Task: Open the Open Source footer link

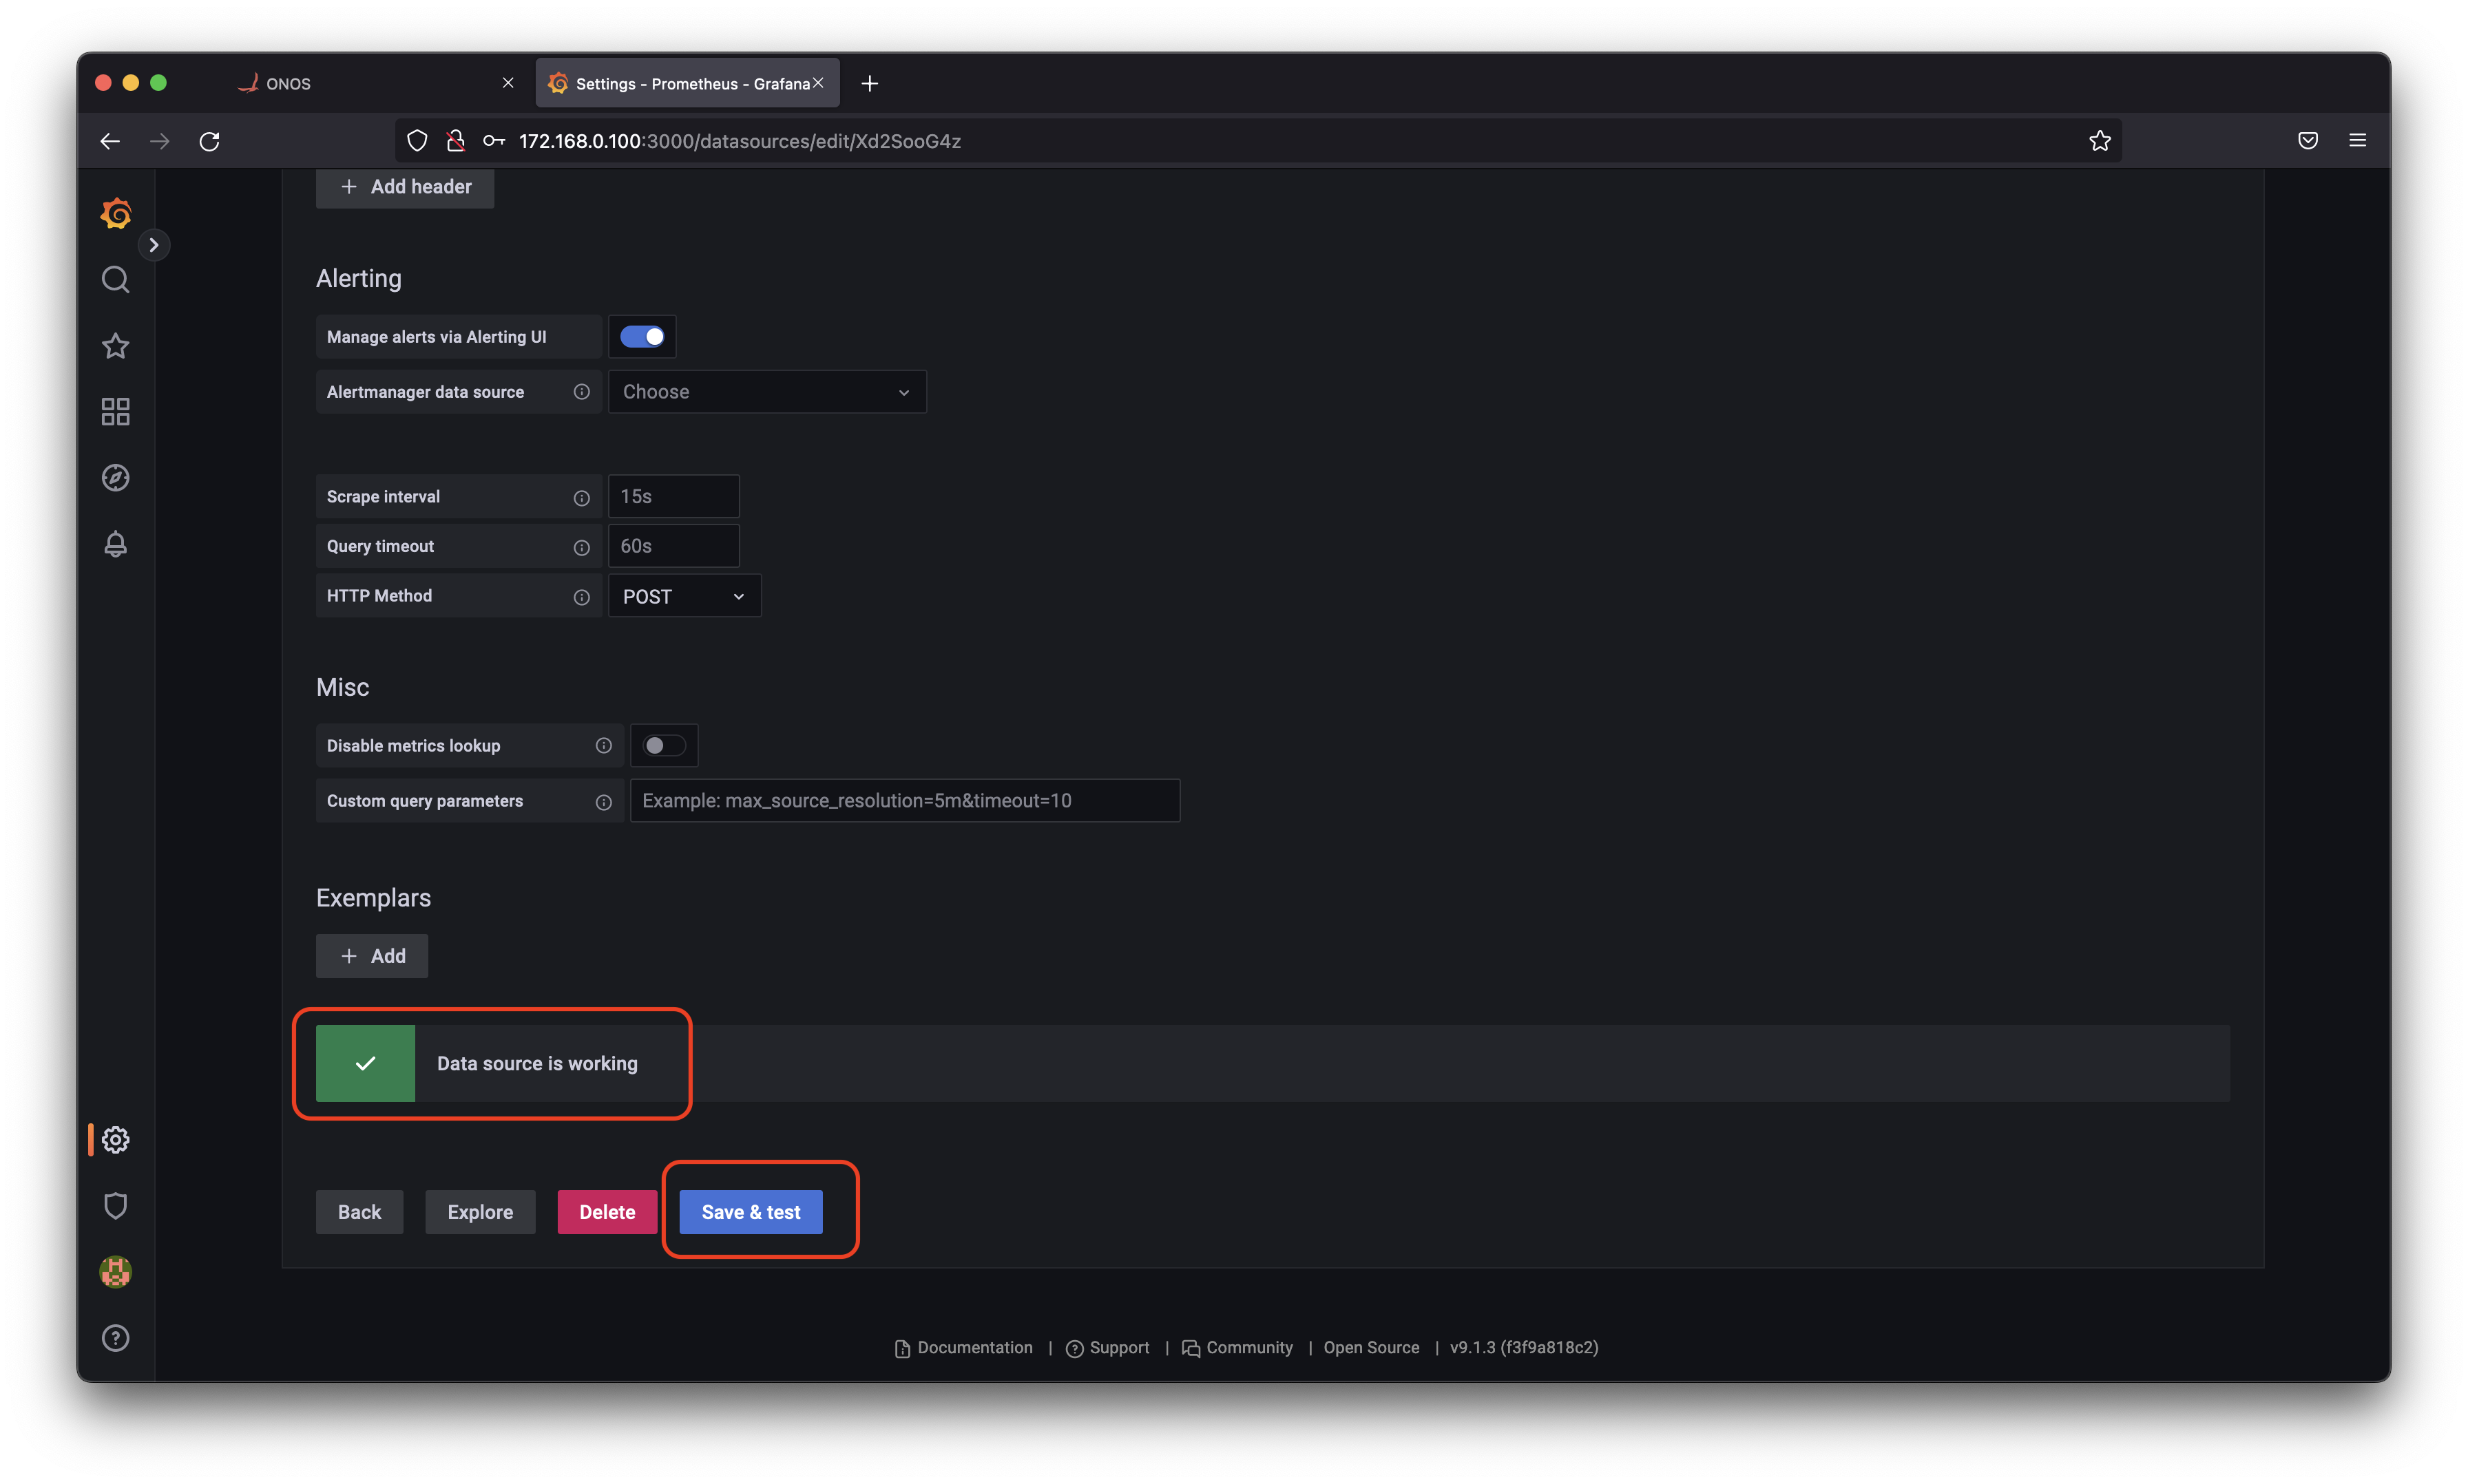Action: pos(1372,1348)
